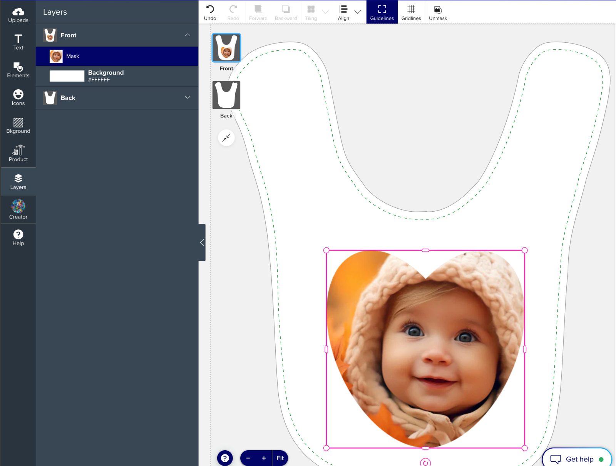This screenshot has width=616, height=466.
Task: Toggle Gridlines on
Action: pyautogui.click(x=411, y=12)
